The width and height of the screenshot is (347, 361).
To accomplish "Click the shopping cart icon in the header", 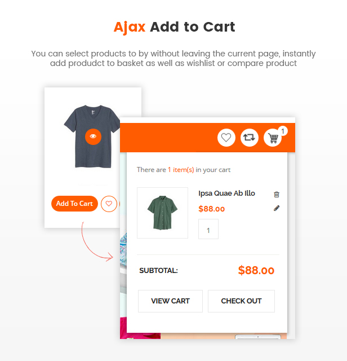I will 273,138.
